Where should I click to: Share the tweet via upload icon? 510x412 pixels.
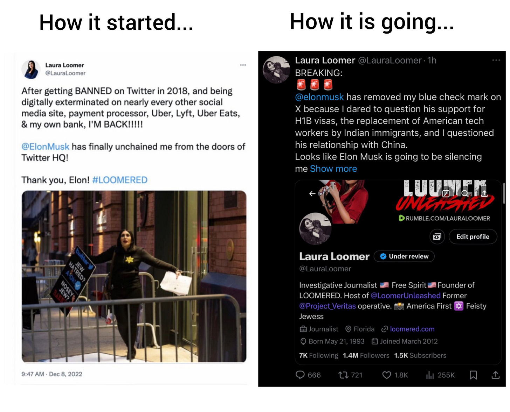pyautogui.click(x=495, y=375)
